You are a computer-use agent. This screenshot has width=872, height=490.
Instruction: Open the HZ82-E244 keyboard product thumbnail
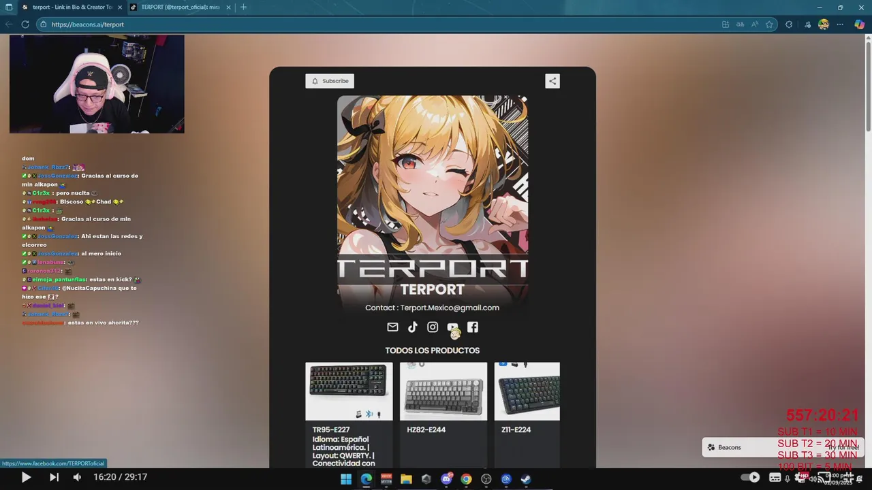(443, 391)
